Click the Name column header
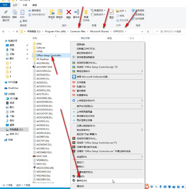 pos(35,38)
